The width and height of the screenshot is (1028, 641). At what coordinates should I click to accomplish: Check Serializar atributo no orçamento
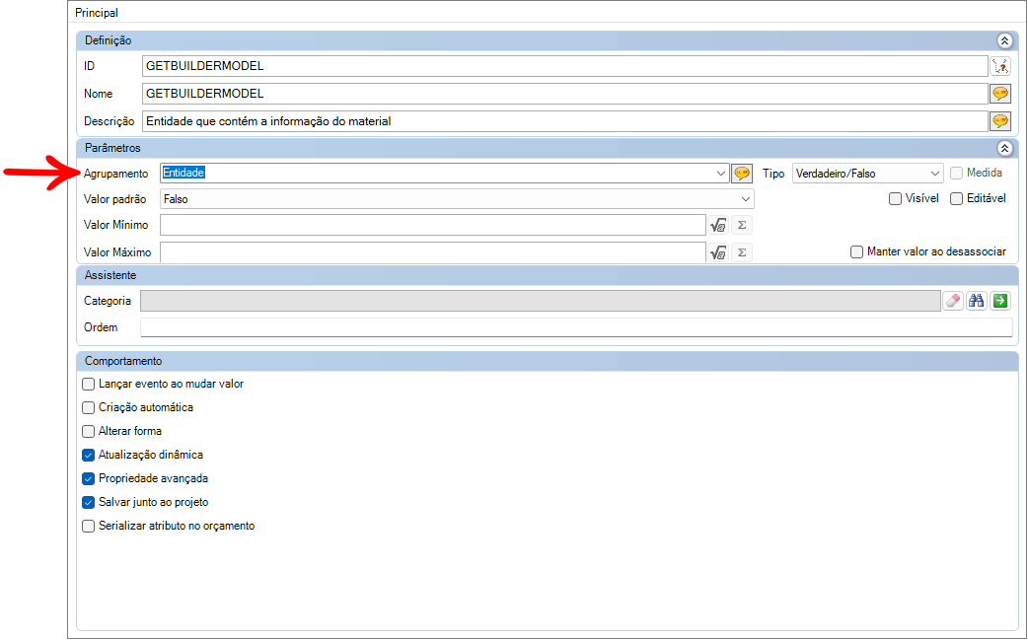click(89, 526)
